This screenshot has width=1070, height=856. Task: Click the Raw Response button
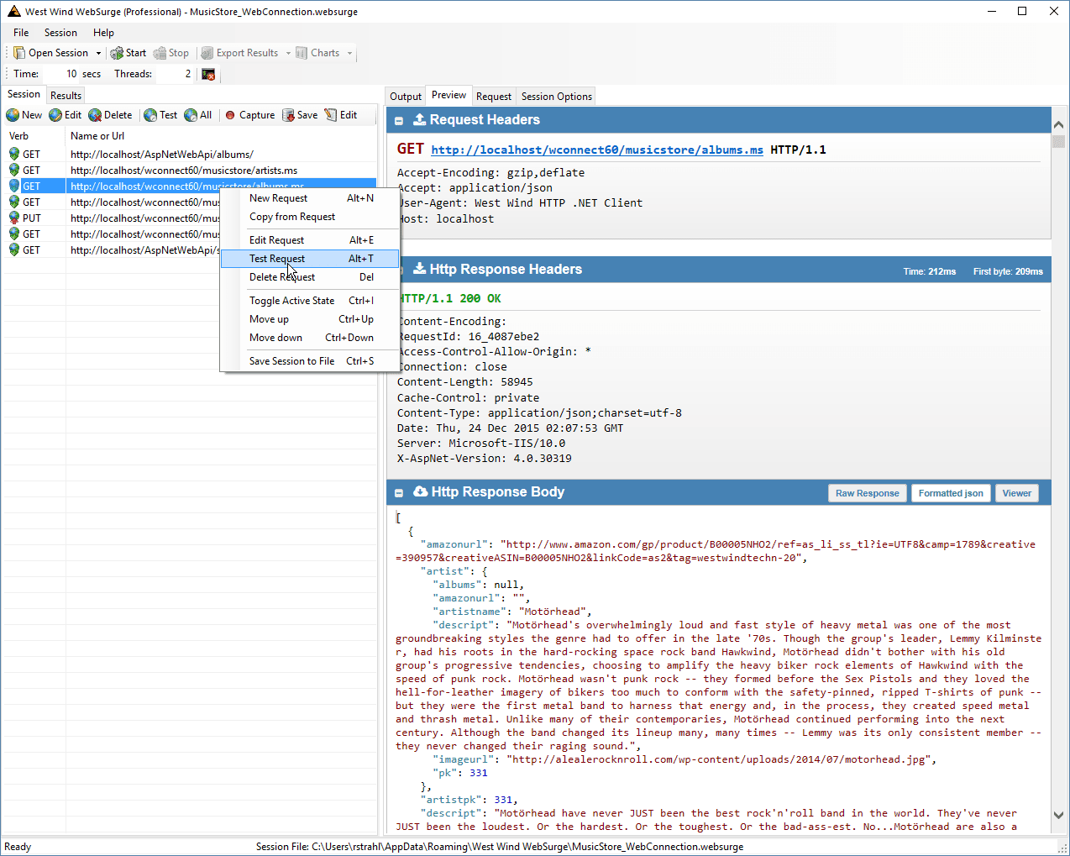(868, 493)
